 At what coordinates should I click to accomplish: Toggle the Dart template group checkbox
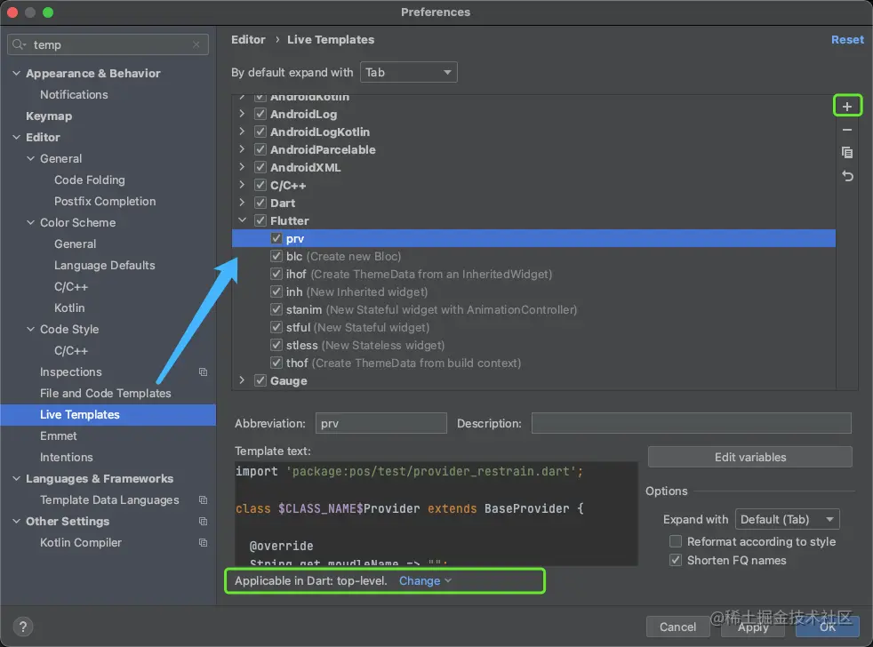click(260, 204)
